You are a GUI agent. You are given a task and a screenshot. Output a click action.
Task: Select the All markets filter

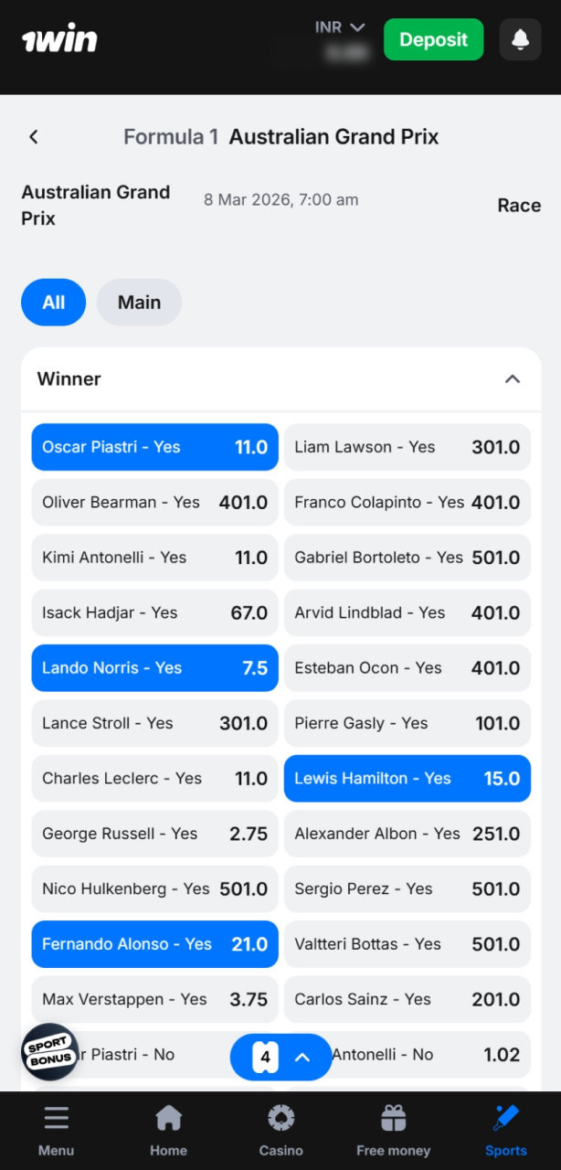click(53, 302)
